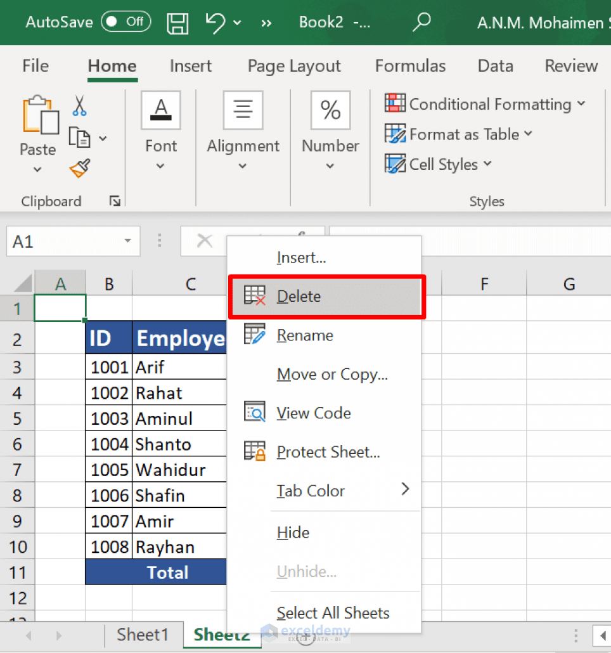Viewport: 611px width, 653px height.
Task: Switch to the Formulas ribbon tab
Action: point(410,66)
